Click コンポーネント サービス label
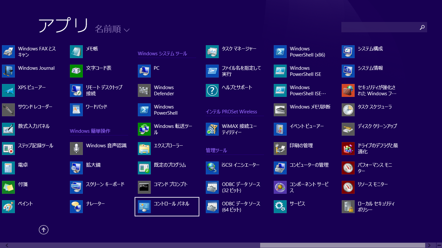442x248 pixels. pos(309,187)
